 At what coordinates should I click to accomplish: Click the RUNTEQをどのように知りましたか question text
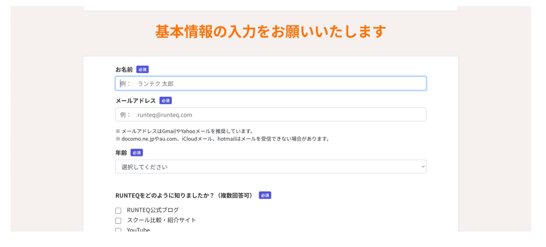(184, 195)
